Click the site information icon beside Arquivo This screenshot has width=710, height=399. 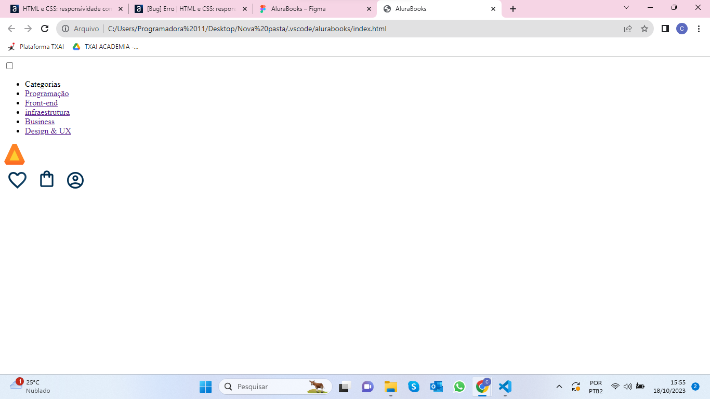pyautogui.click(x=65, y=29)
